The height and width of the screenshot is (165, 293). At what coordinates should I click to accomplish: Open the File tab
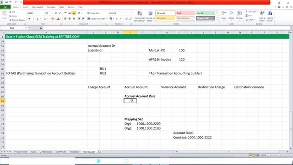click(x=5, y=7)
